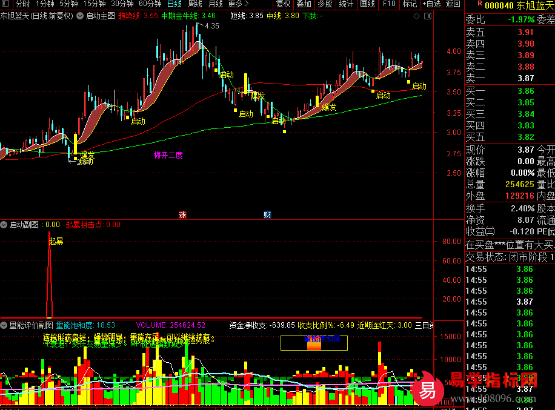
Task: Select the 30分钟 period tab
Action: [122, 4]
